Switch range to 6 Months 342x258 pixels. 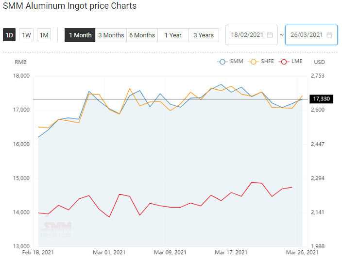(142, 35)
